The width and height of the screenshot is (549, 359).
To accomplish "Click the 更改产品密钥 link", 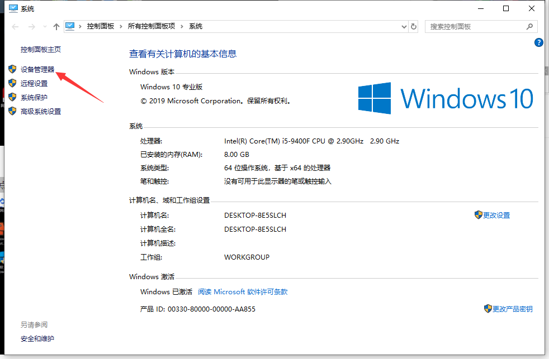I will 513,308.
